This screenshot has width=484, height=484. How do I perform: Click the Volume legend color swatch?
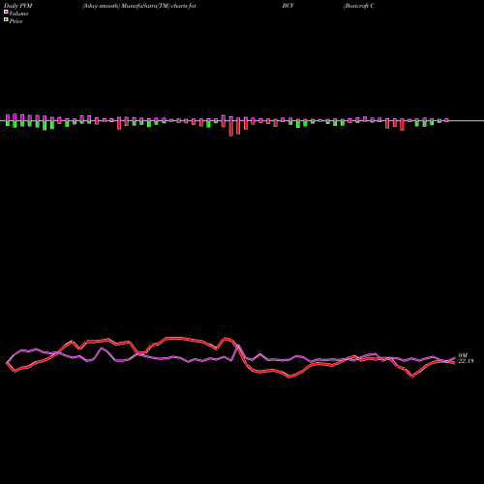coord(6,13)
